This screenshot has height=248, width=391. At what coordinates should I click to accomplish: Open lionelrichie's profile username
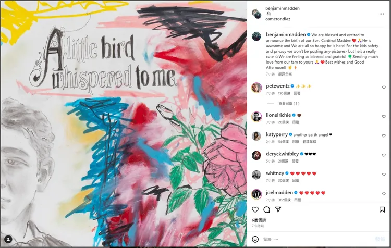point(278,115)
